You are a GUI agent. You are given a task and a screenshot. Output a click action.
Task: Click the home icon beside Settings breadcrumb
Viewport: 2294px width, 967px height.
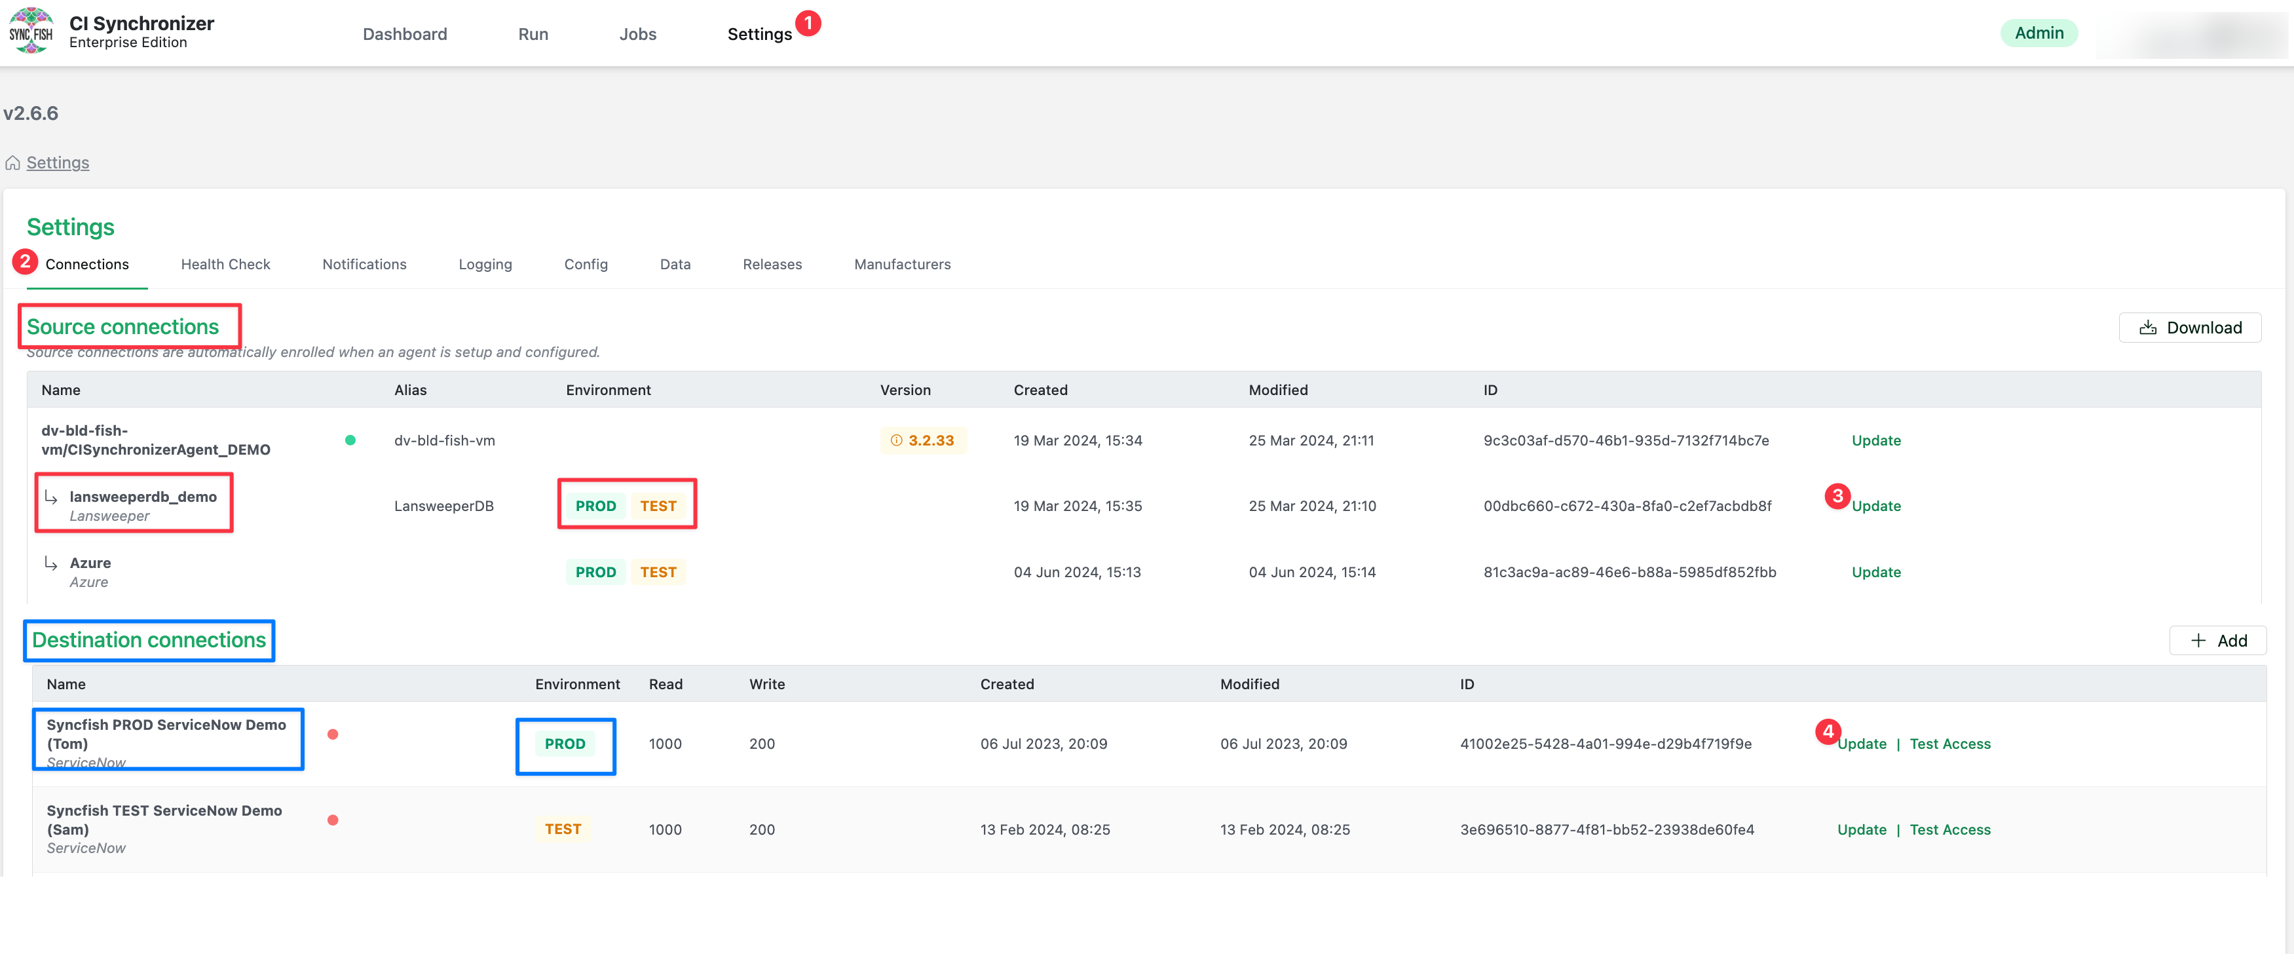(12, 163)
